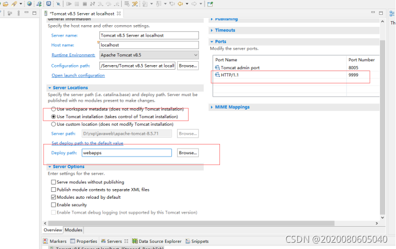The image size is (396, 249).
Task: Click the forward navigation arrow icon
Action: coord(194,4)
